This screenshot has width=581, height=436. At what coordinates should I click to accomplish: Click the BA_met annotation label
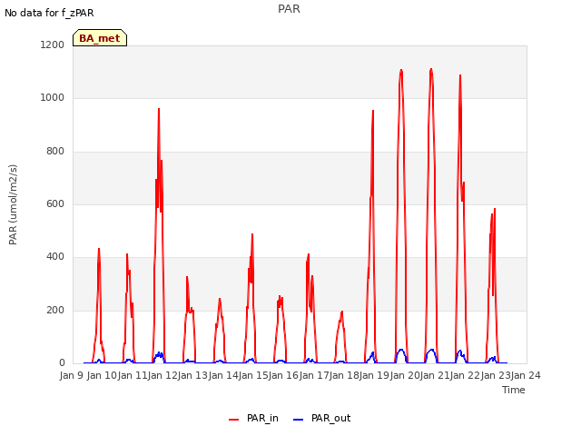point(100,38)
